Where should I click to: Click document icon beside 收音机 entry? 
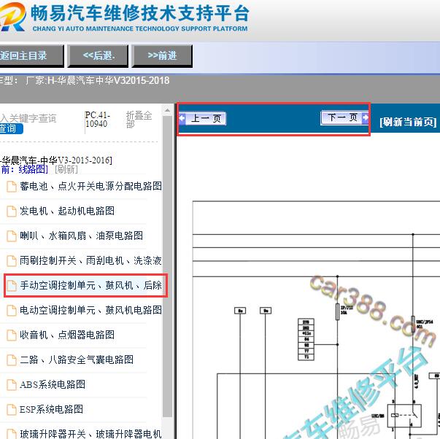[x=12, y=335]
